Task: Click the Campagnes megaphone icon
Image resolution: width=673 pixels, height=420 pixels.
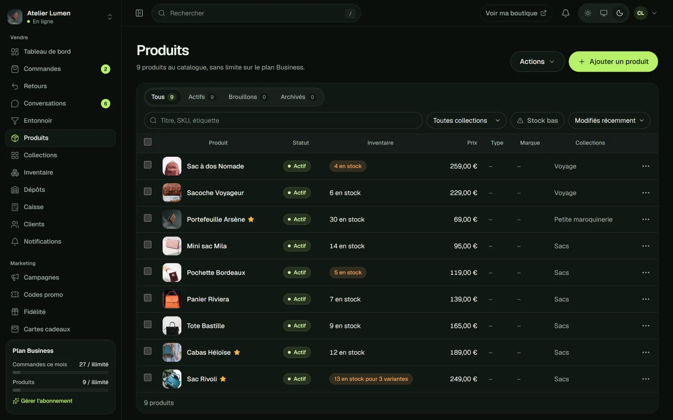Action: pos(15,277)
